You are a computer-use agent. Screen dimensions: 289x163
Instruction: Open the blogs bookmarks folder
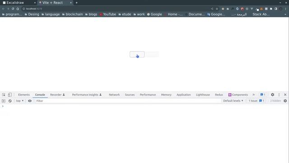point(91,14)
